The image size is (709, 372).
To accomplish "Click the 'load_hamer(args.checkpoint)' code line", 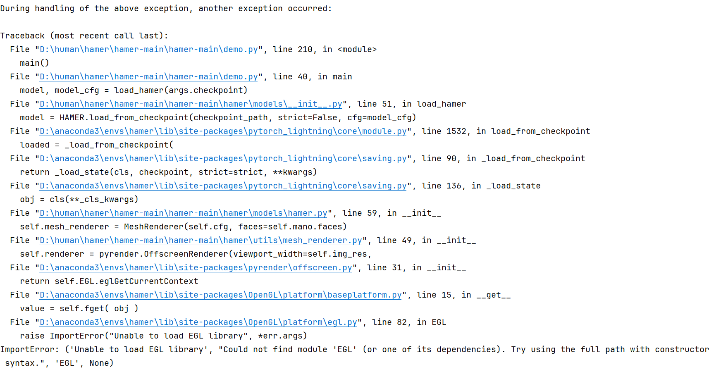I will [134, 91].
